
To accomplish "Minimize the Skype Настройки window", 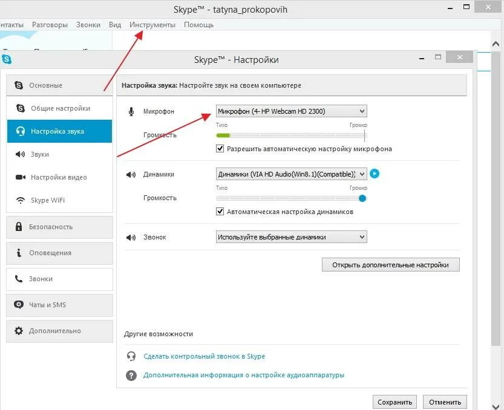I will (x=422, y=58).
